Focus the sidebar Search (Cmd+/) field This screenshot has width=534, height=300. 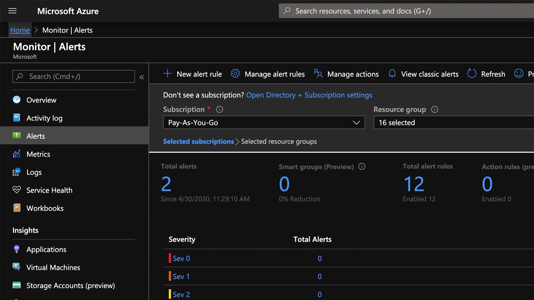(74, 76)
